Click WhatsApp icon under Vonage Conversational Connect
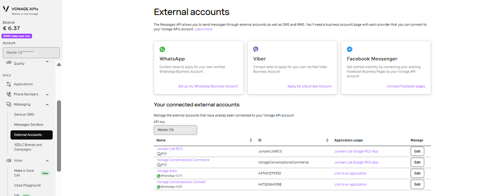Screen dimensions: 504x196 [159, 187]
